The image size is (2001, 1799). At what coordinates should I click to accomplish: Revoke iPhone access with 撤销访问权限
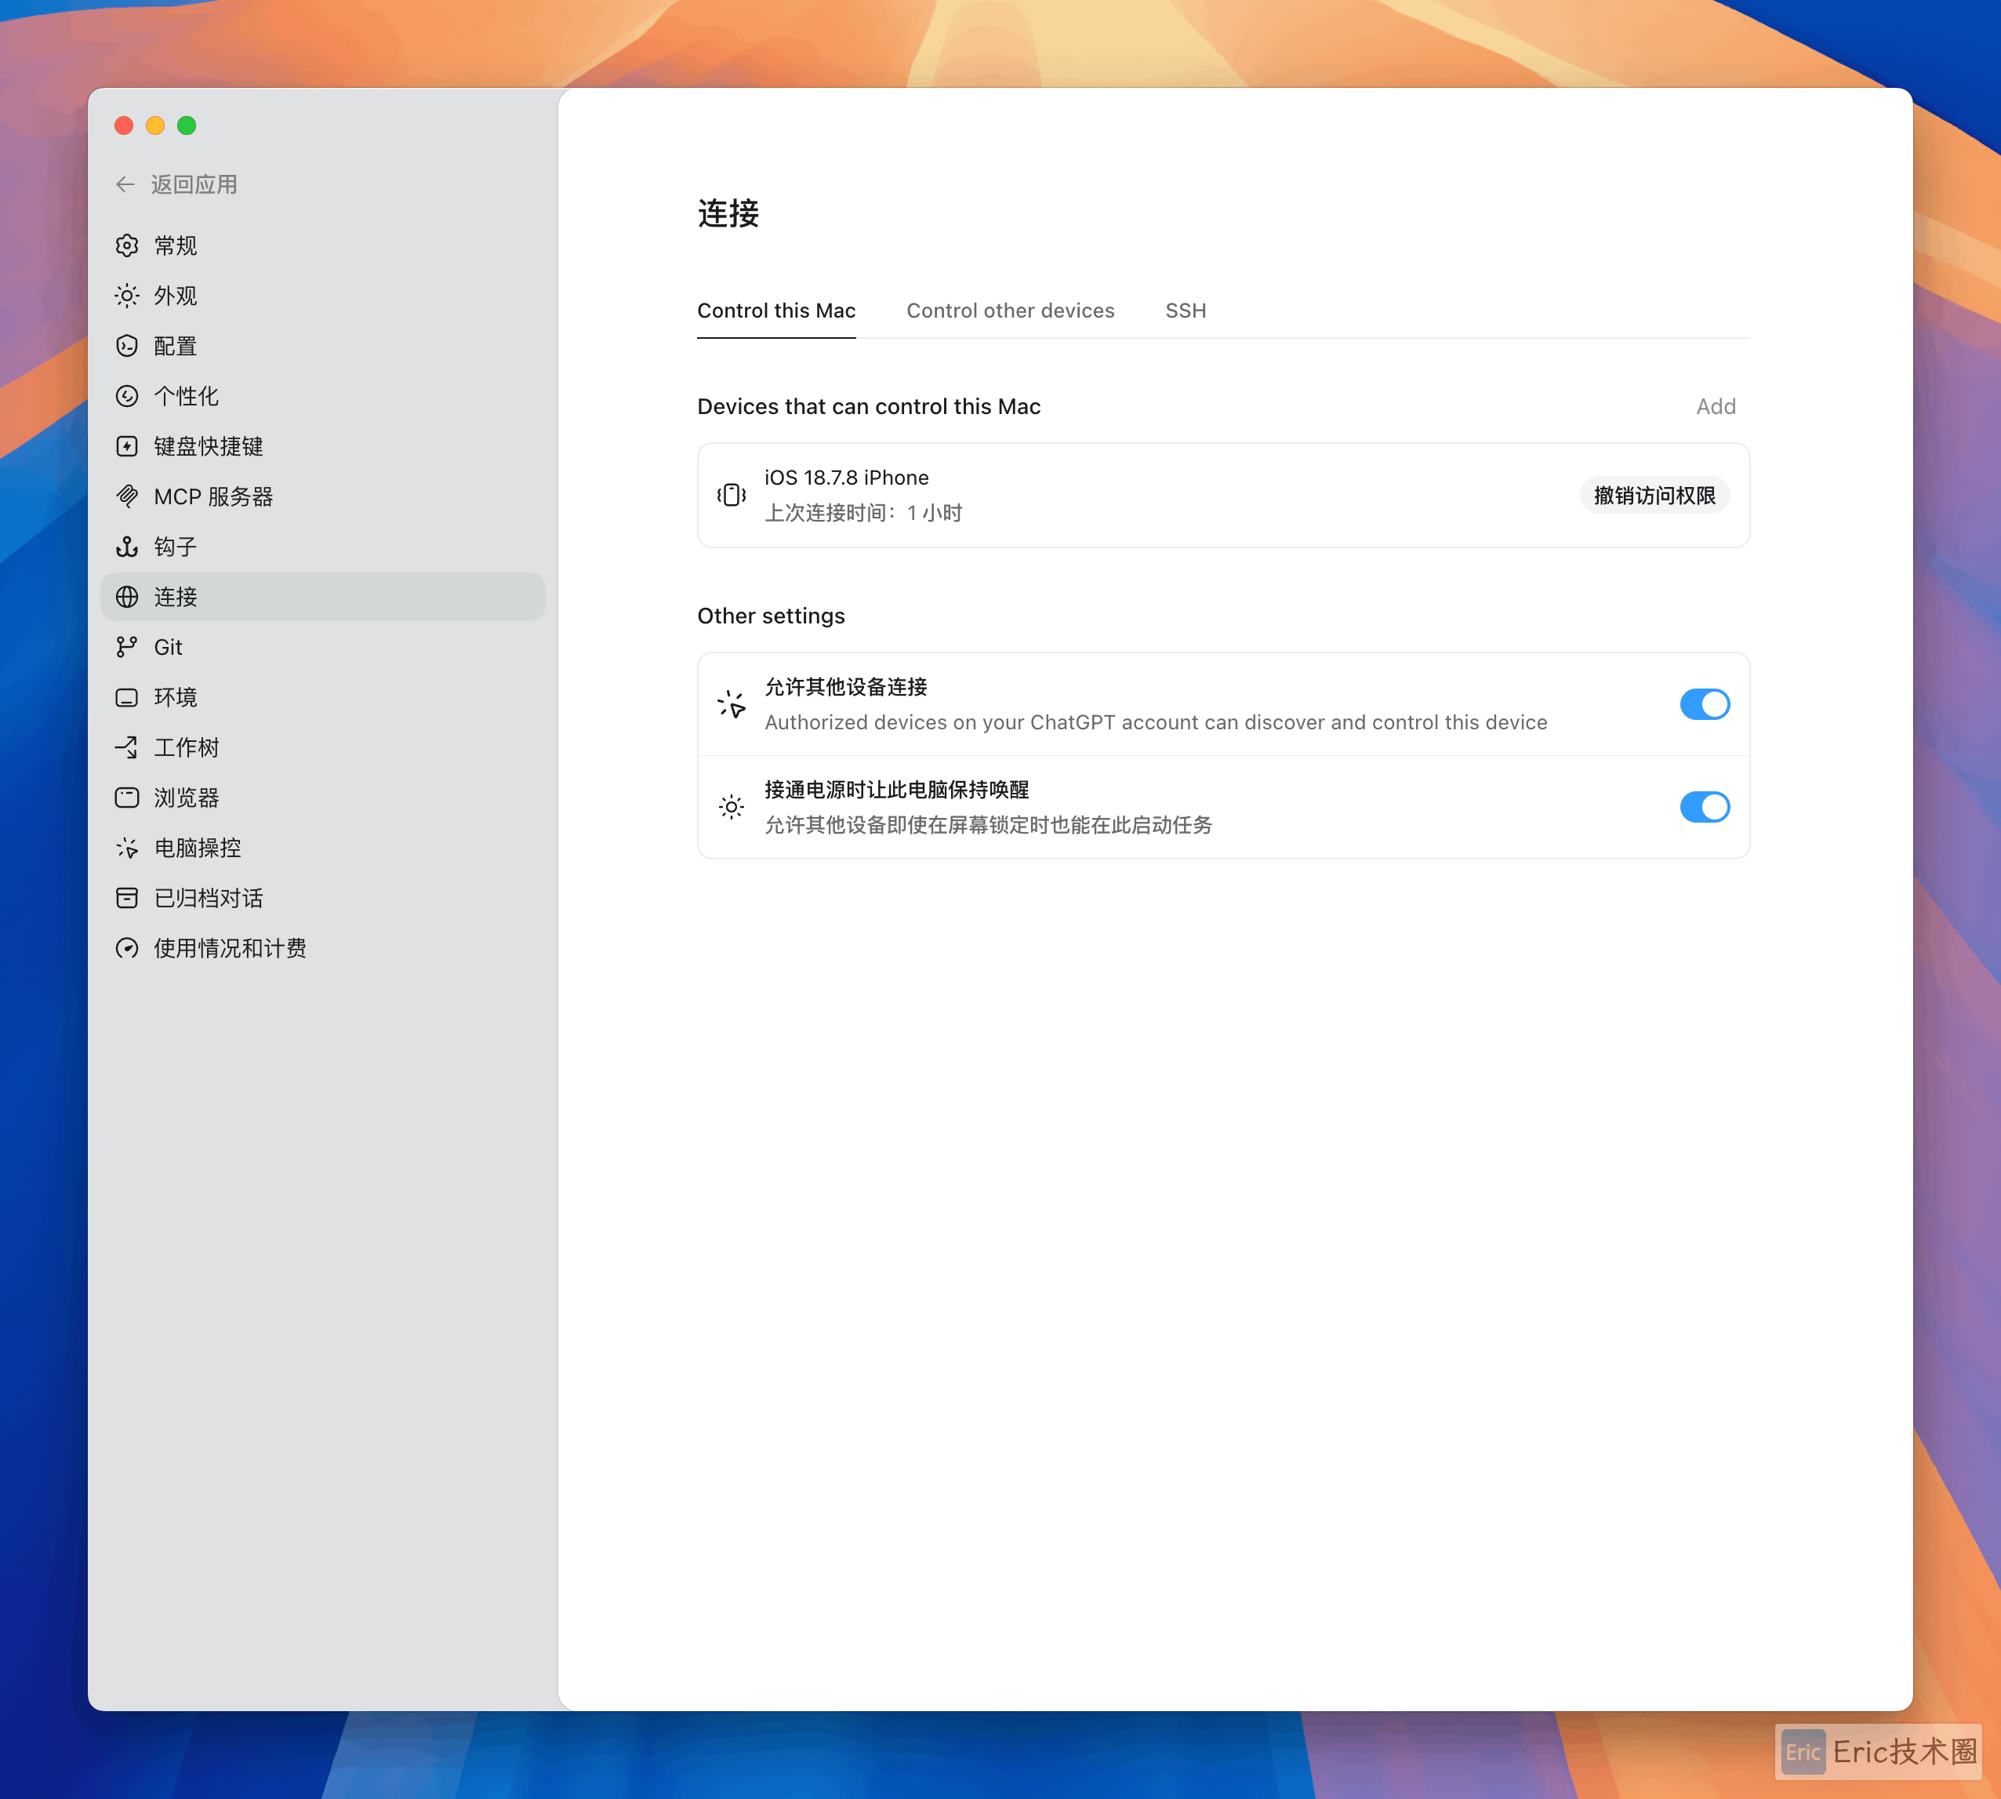(x=1655, y=495)
